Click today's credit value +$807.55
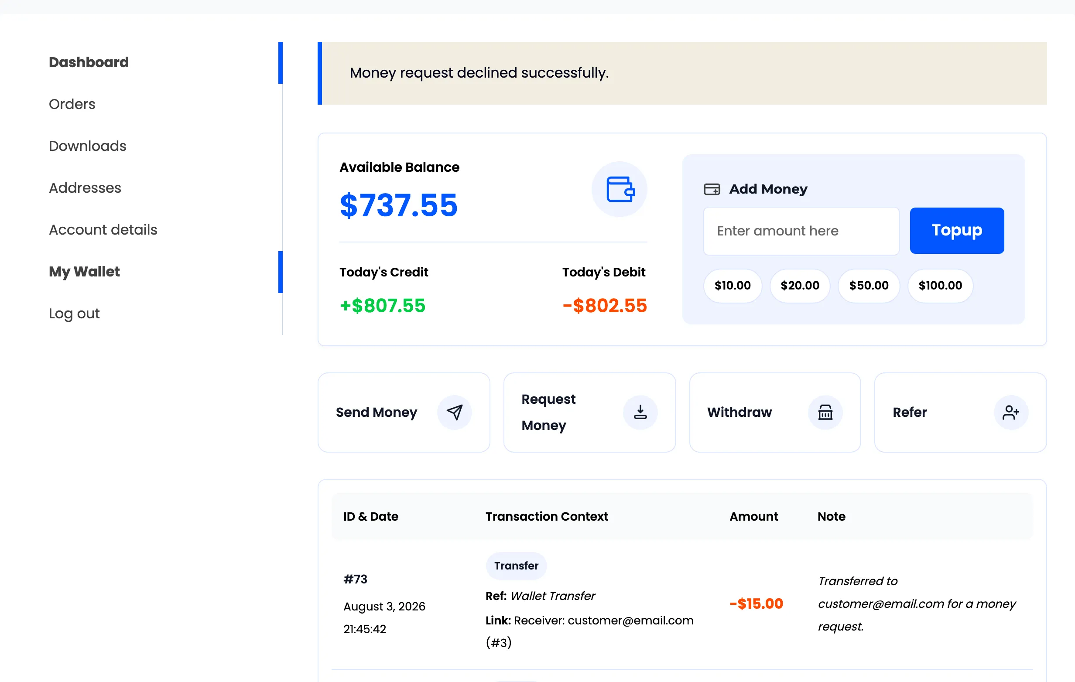This screenshot has width=1075, height=682. tap(383, 306)
